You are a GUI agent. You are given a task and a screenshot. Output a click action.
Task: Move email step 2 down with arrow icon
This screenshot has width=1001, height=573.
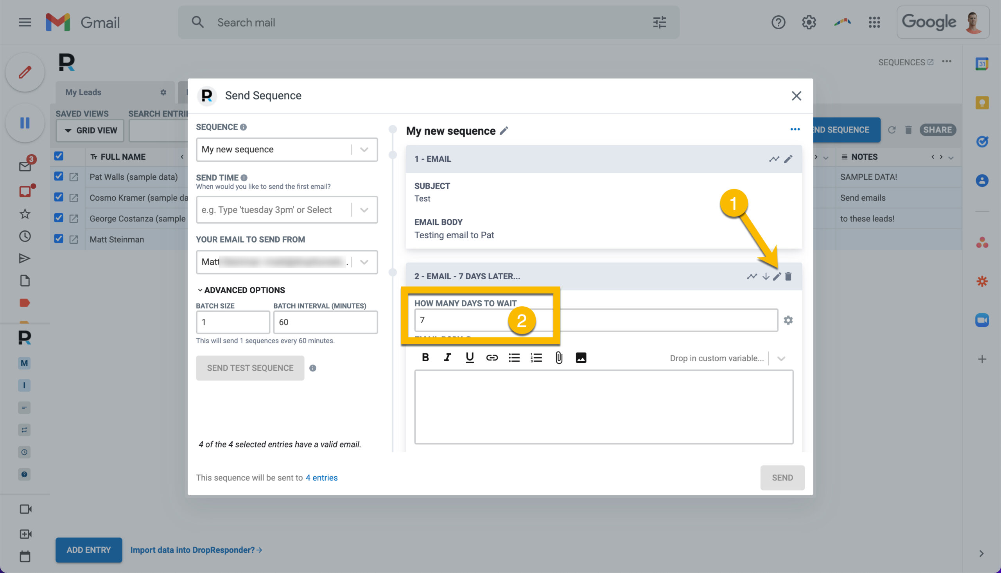pos(766,276)
